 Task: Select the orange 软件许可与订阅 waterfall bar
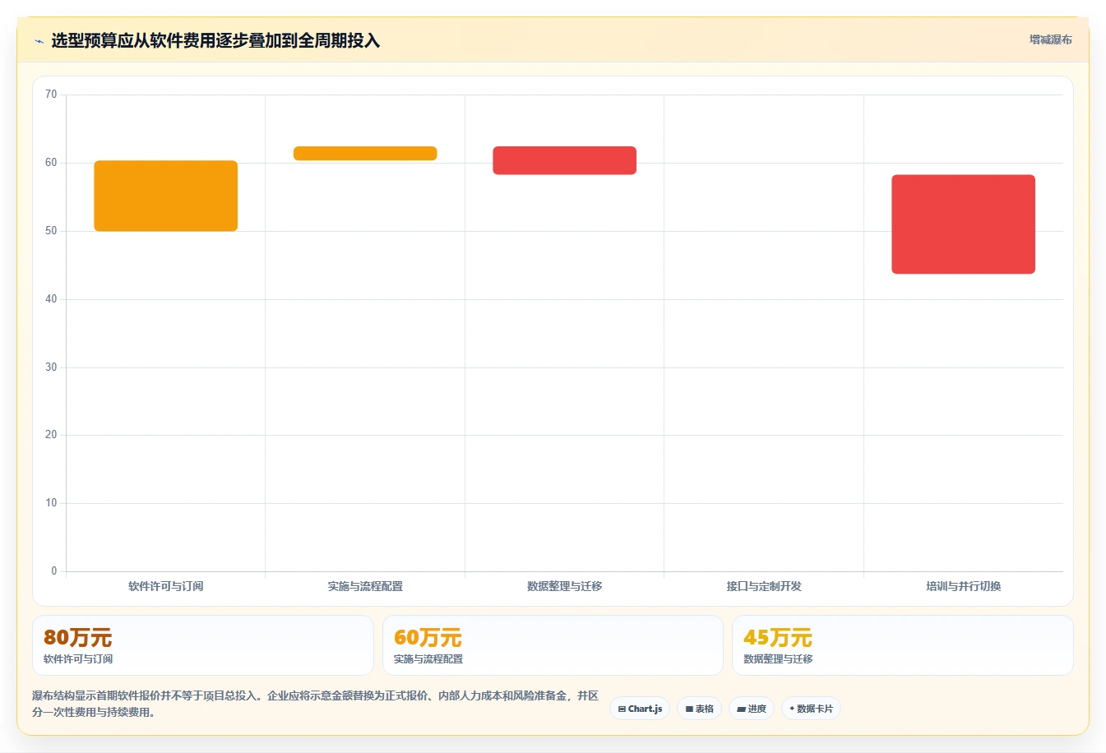166,196
